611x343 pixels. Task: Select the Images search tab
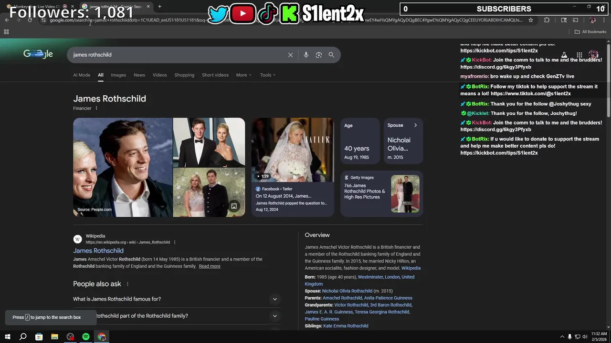(x=118, y=75)
